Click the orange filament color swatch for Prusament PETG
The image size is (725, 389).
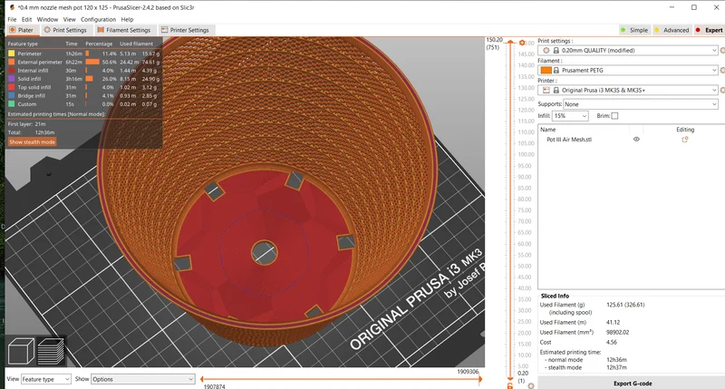pyautogui.click(x=546, y=71)
